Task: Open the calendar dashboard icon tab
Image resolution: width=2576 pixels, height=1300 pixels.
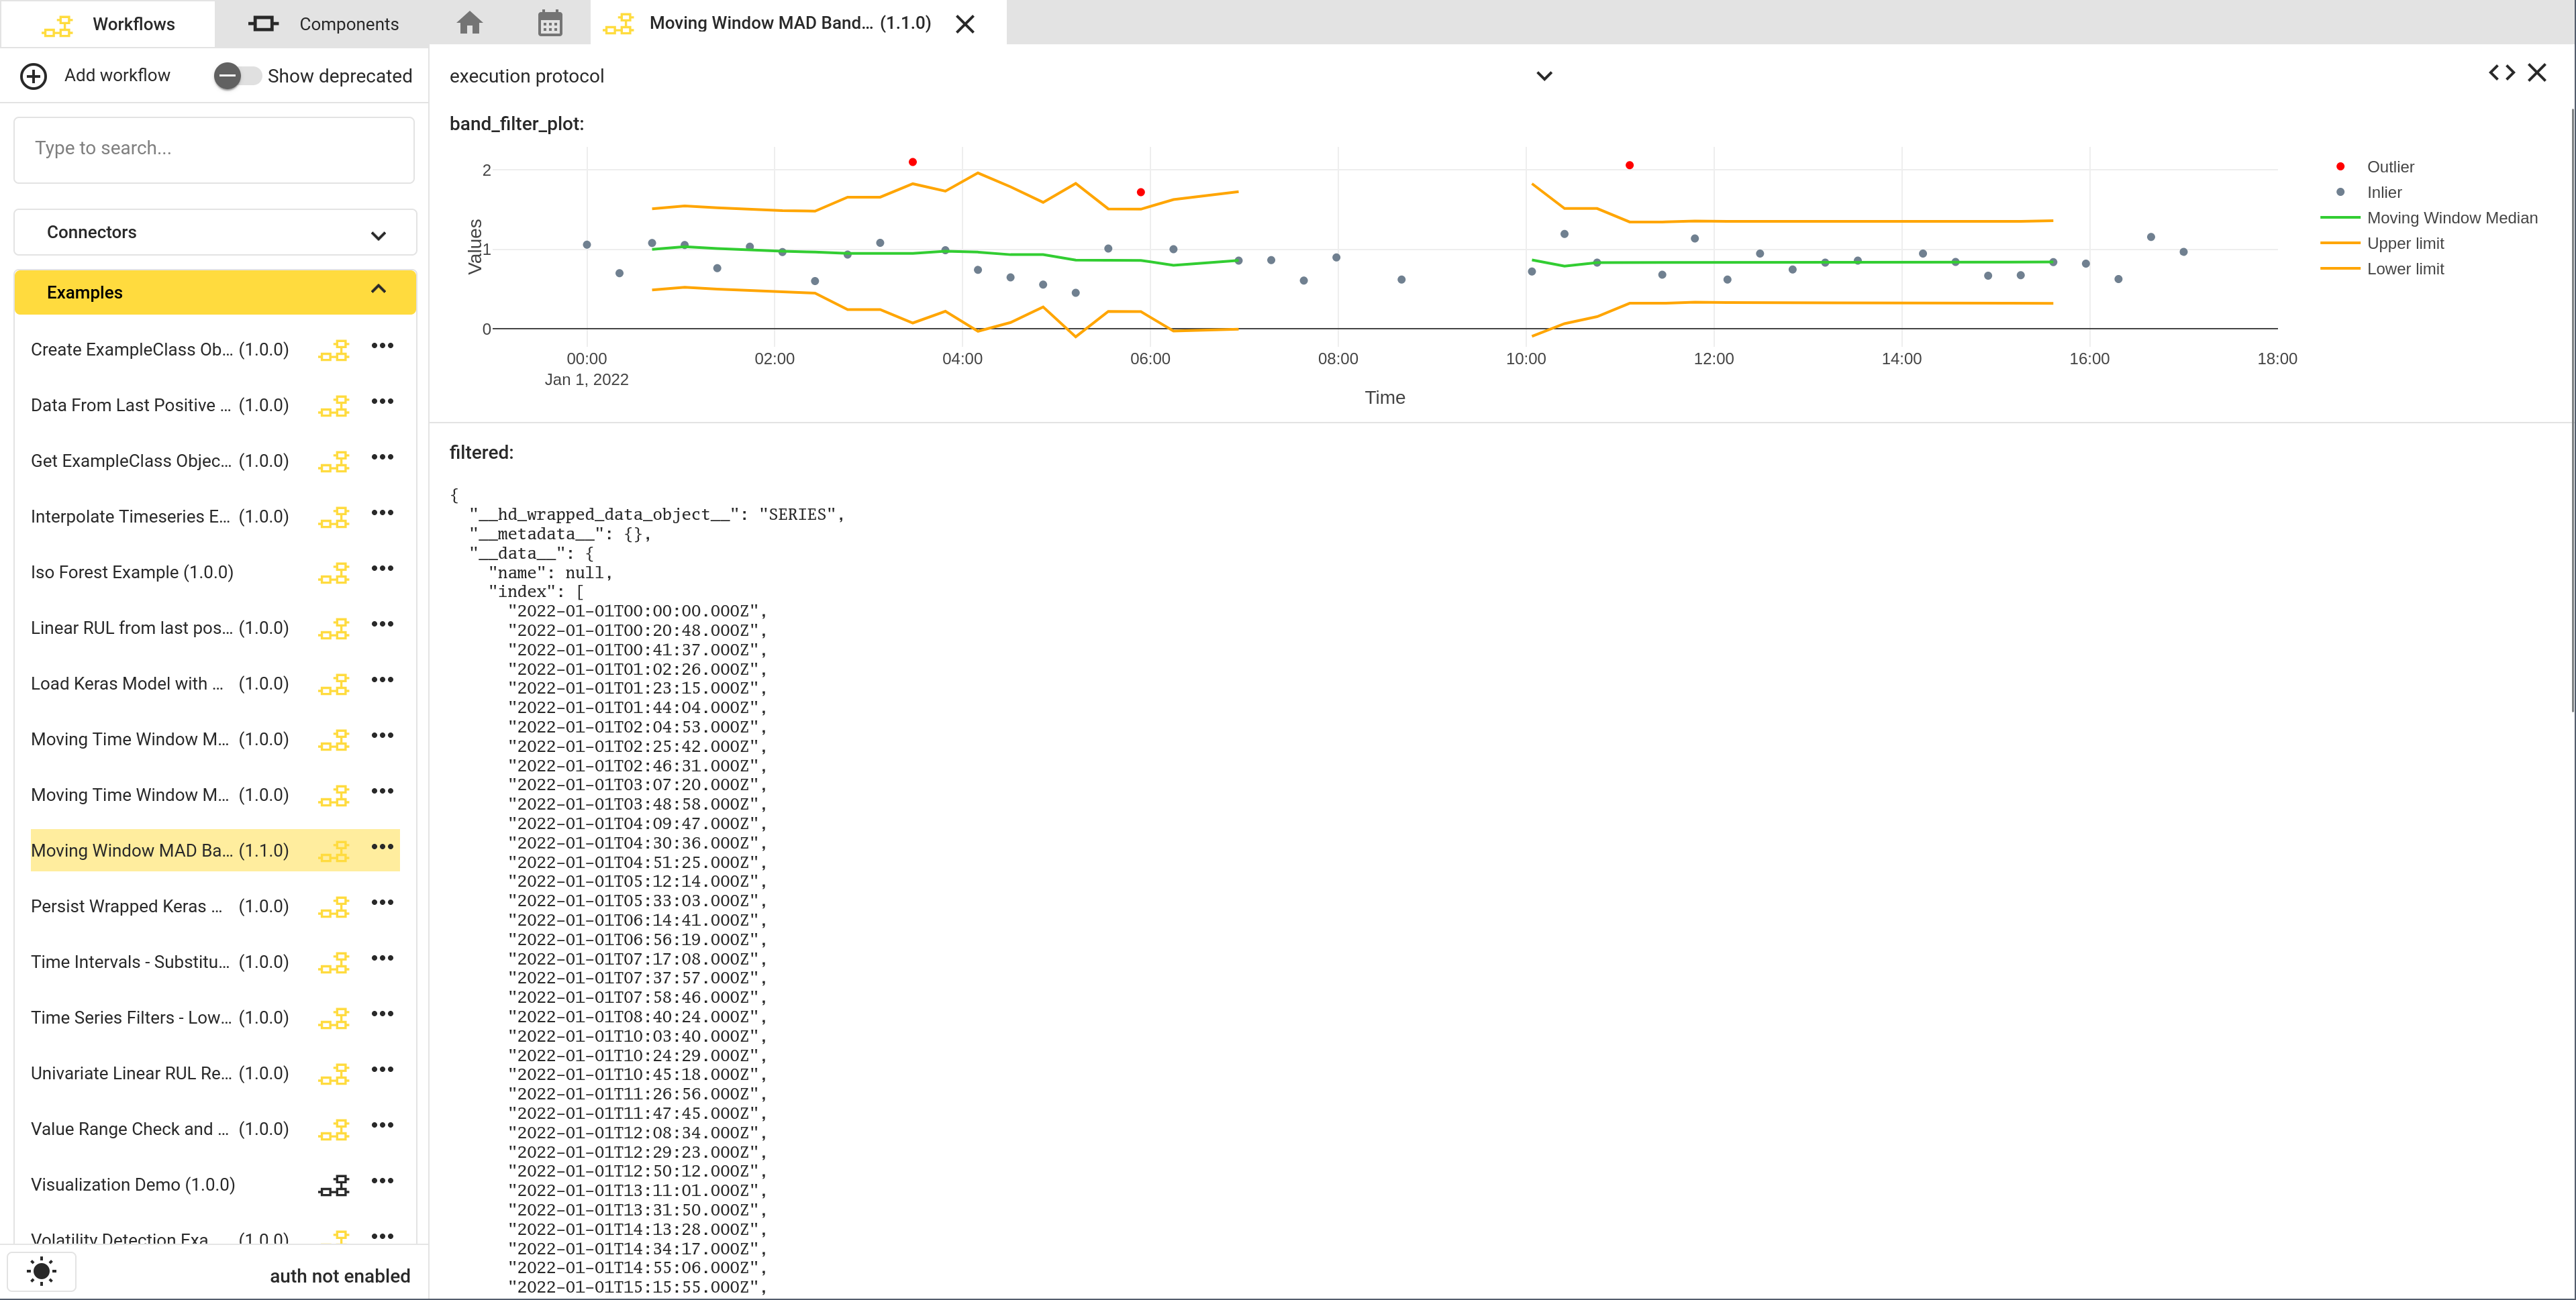Action: [x=550, y=23]
